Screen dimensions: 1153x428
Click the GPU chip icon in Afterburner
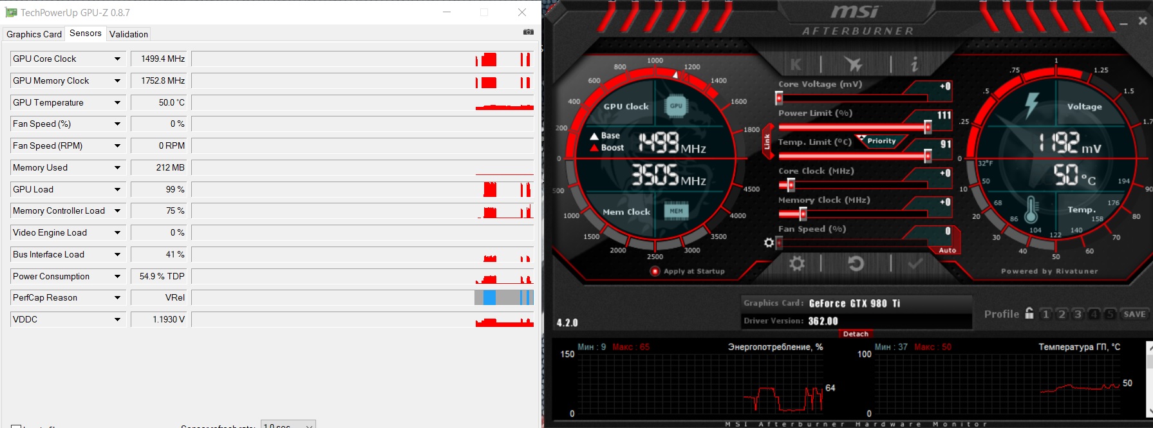click(676, 106)
